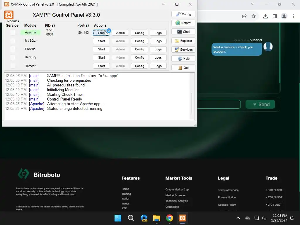Image resolution: width=300 pixels, height=225 pixels.
Task: Open the Home footer link
Action: (125, 189)
